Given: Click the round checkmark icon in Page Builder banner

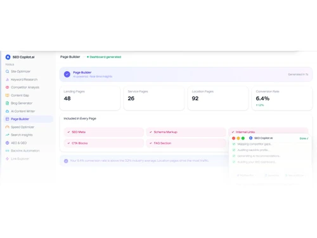Looking at the screenshot, I should (x=67, y=74).
